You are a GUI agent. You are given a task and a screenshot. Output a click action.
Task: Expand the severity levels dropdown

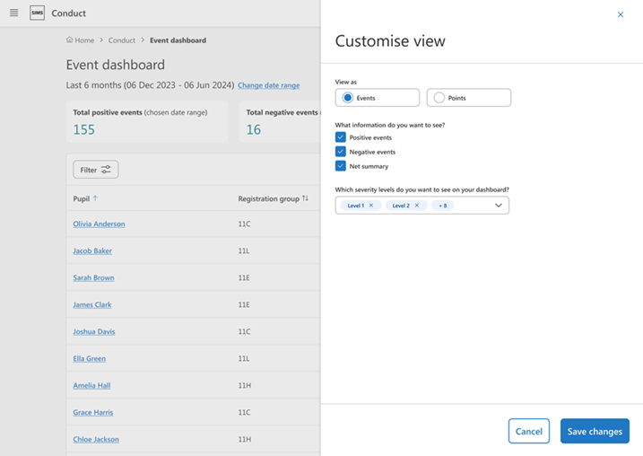[499, 206]
